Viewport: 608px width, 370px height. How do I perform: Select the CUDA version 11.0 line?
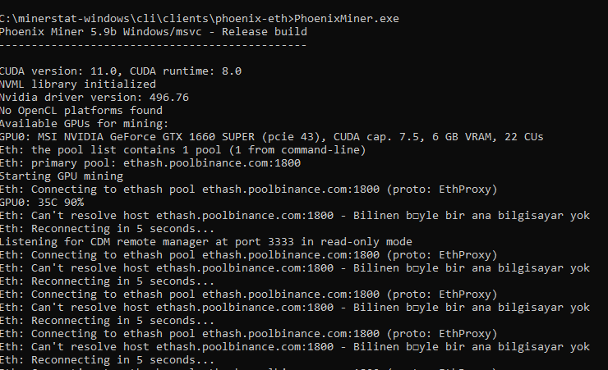pos(121,71)
